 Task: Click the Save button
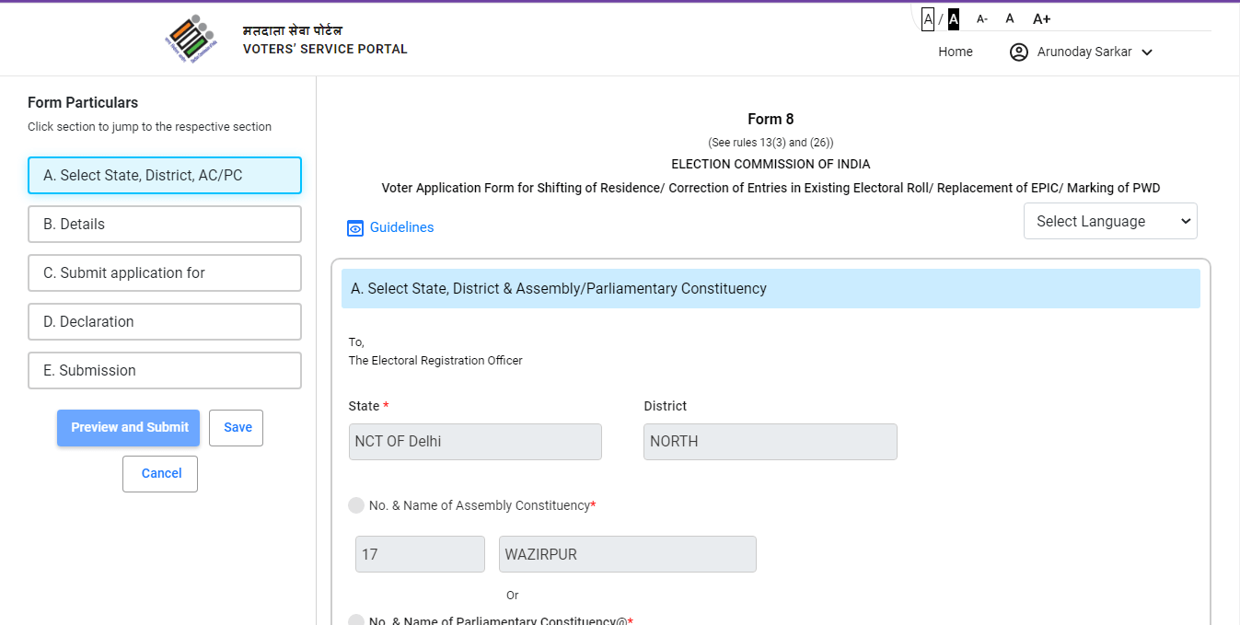(237, 427)
